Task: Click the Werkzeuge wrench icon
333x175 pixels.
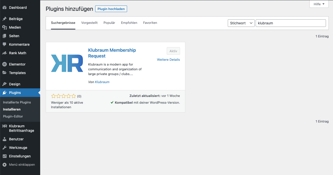Action: pos(5,148)
